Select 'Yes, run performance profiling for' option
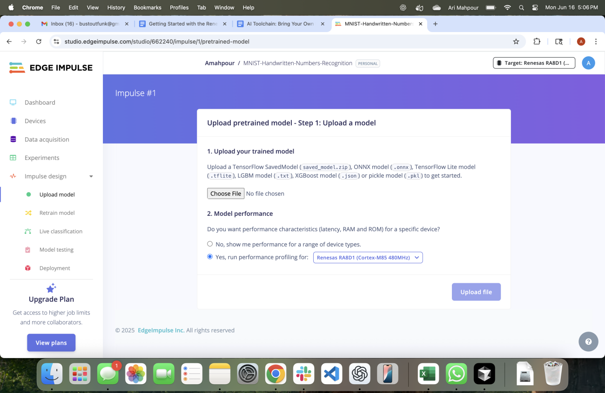This screenshot has height=393, width=605. click(210, 257)
